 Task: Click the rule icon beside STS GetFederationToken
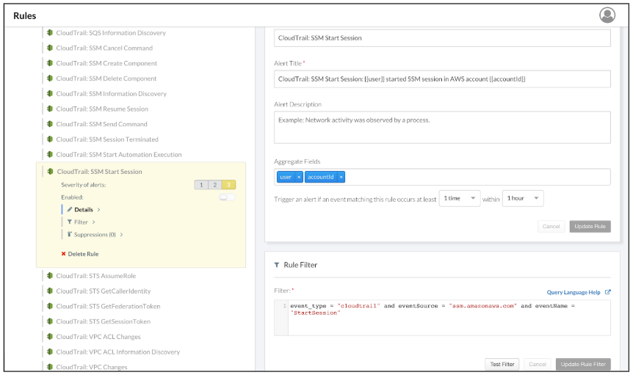[50, 306]
